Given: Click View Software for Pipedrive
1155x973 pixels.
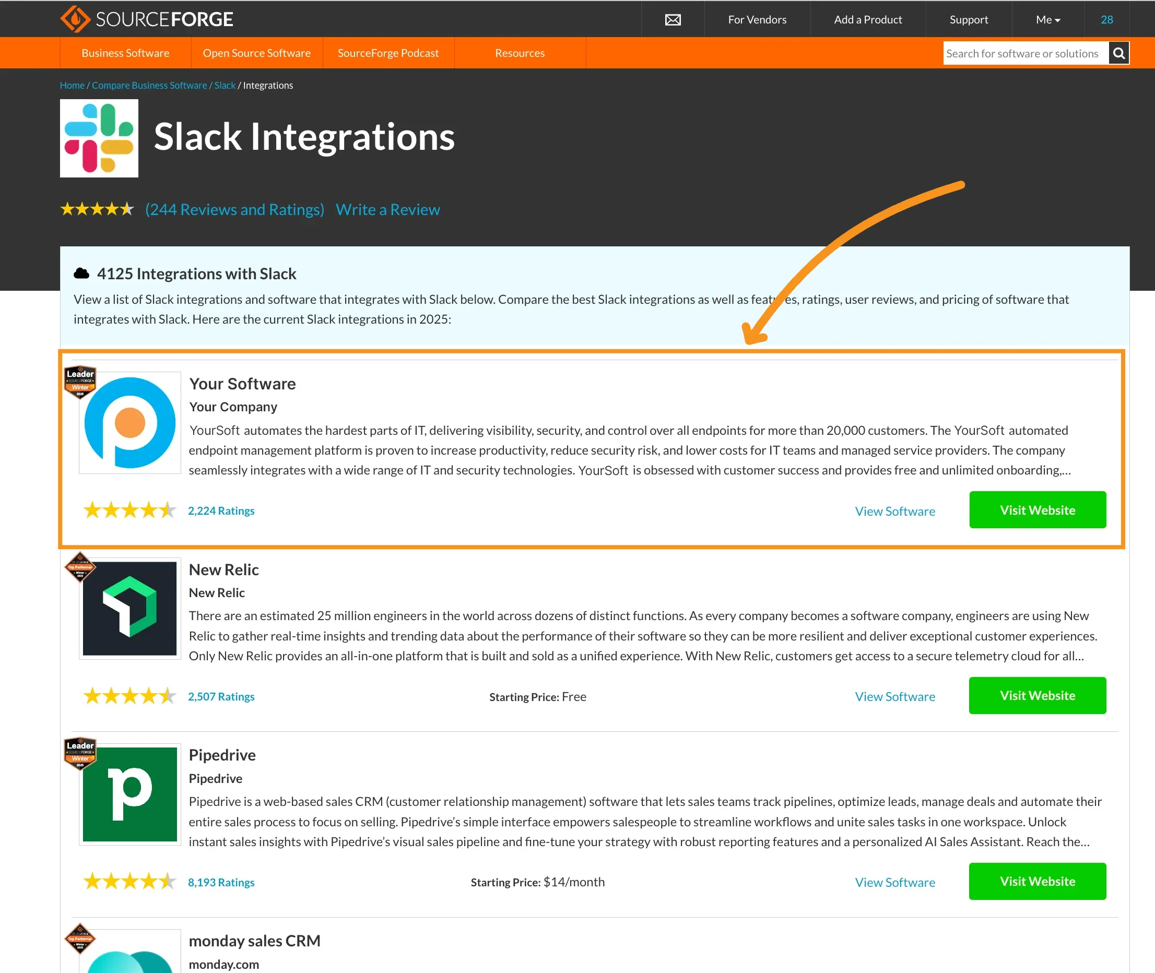Looking at the screenshot, I should click(x=894, y=883).
